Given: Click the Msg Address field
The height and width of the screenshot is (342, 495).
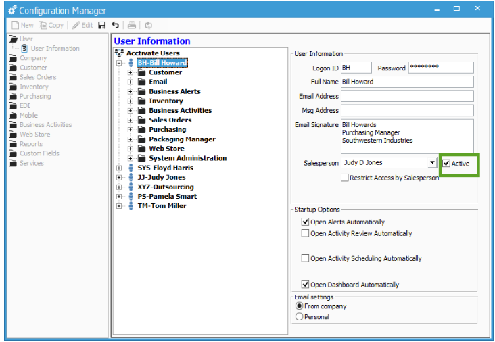Looking at the screenshot, I should (407, 110).
